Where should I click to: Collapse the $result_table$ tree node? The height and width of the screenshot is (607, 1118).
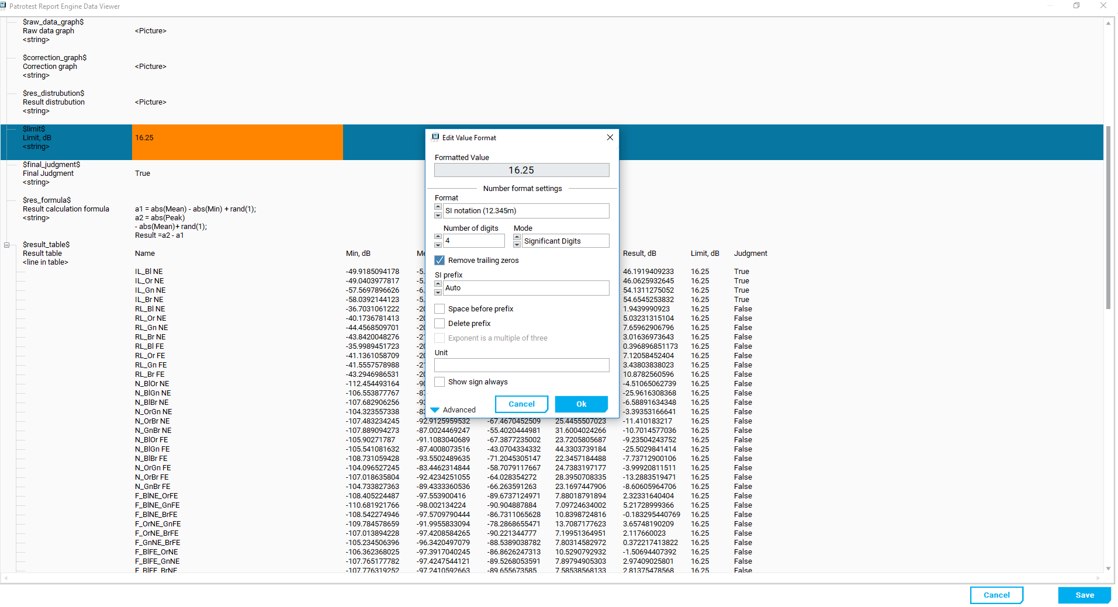click(7, 245)
